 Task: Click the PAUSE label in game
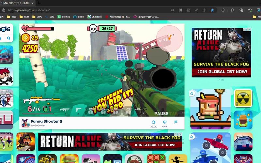click(x=161, y=113)
